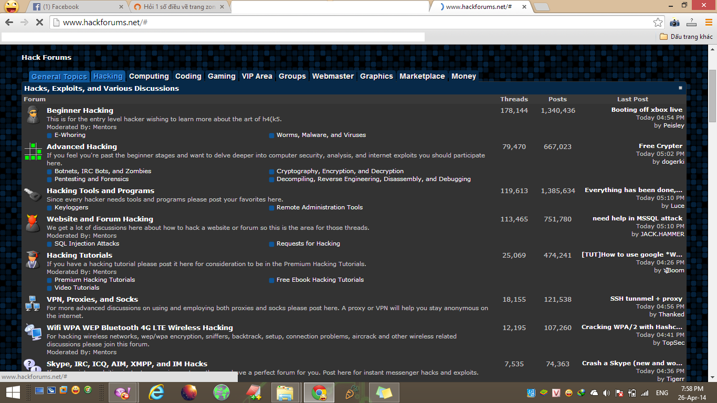Open the Hack Forums home link

[x=46, y=58]
